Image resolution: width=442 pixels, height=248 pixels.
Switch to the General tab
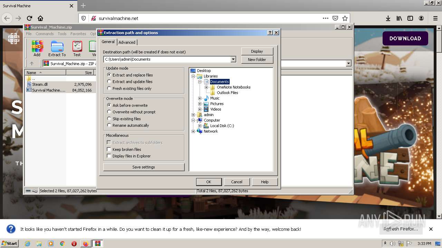coord(108,42)
